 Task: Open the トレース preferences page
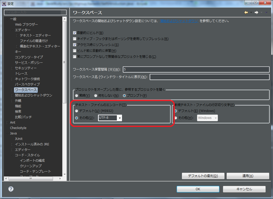coord(21,74)
